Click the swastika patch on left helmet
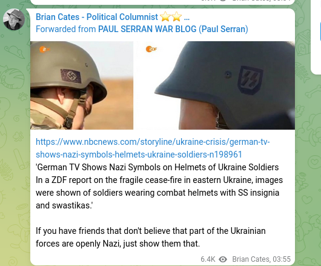 [71, 76]
